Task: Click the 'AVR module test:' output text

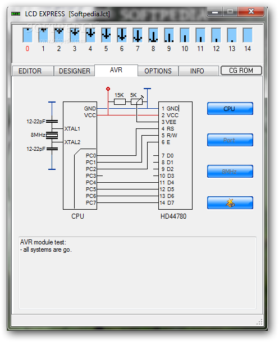Action: click(x=43, y=242)
